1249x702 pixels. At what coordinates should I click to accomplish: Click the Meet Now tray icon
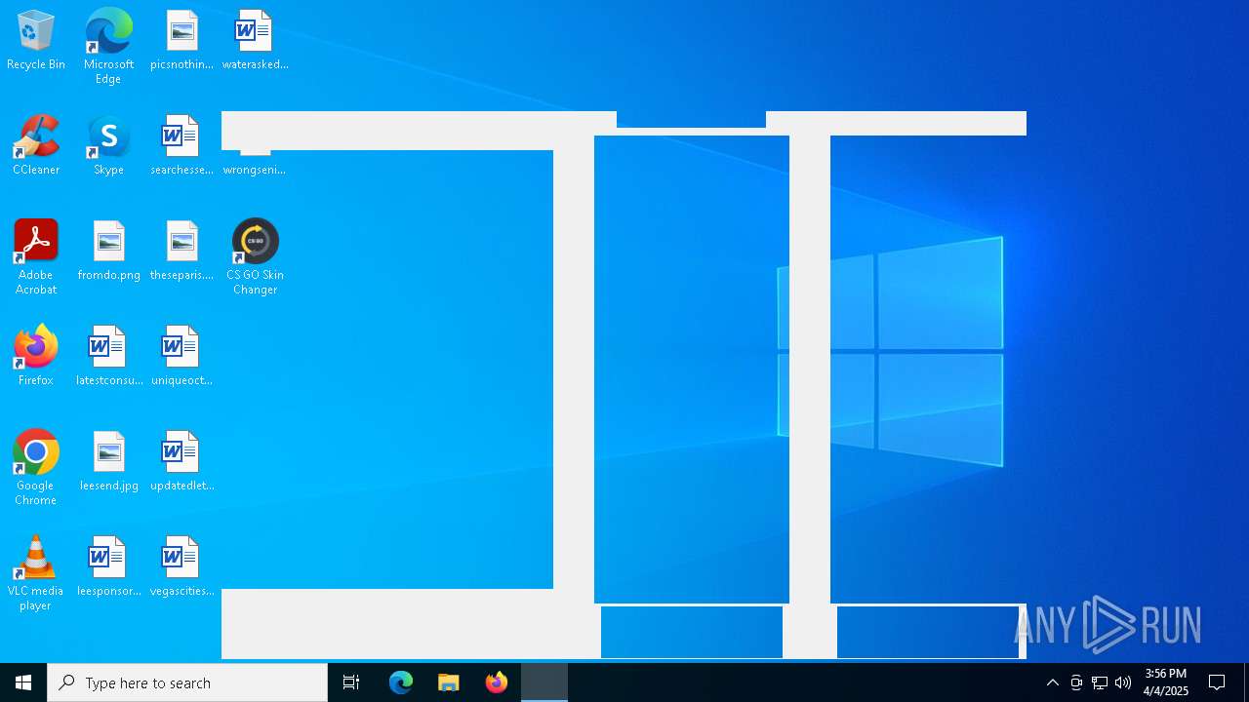(x=1076, y=682)
